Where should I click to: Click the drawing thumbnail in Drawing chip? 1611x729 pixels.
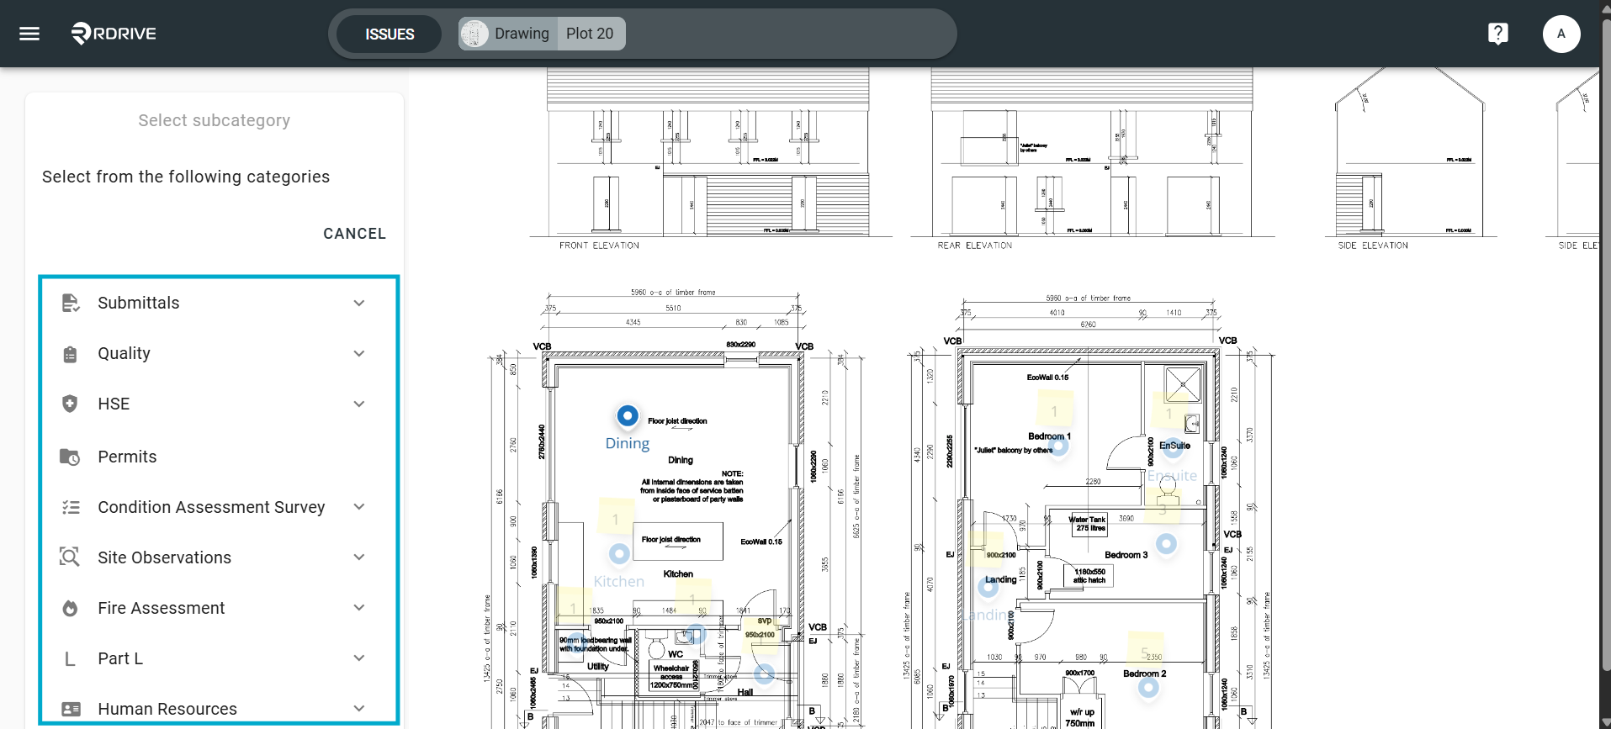(474, 34)
